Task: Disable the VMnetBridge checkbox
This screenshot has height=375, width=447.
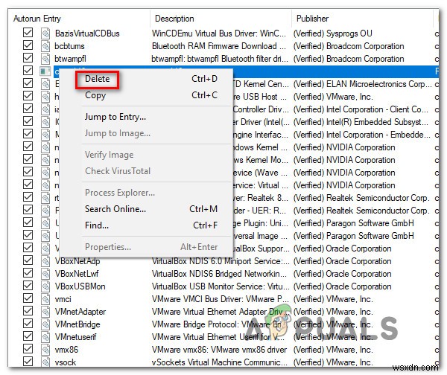Action: (28, 324)
